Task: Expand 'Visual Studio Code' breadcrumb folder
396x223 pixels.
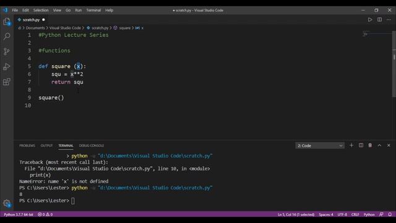Action: 65,28
